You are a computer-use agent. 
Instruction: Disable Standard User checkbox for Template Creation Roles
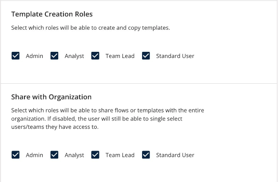[x=146, y=56]
